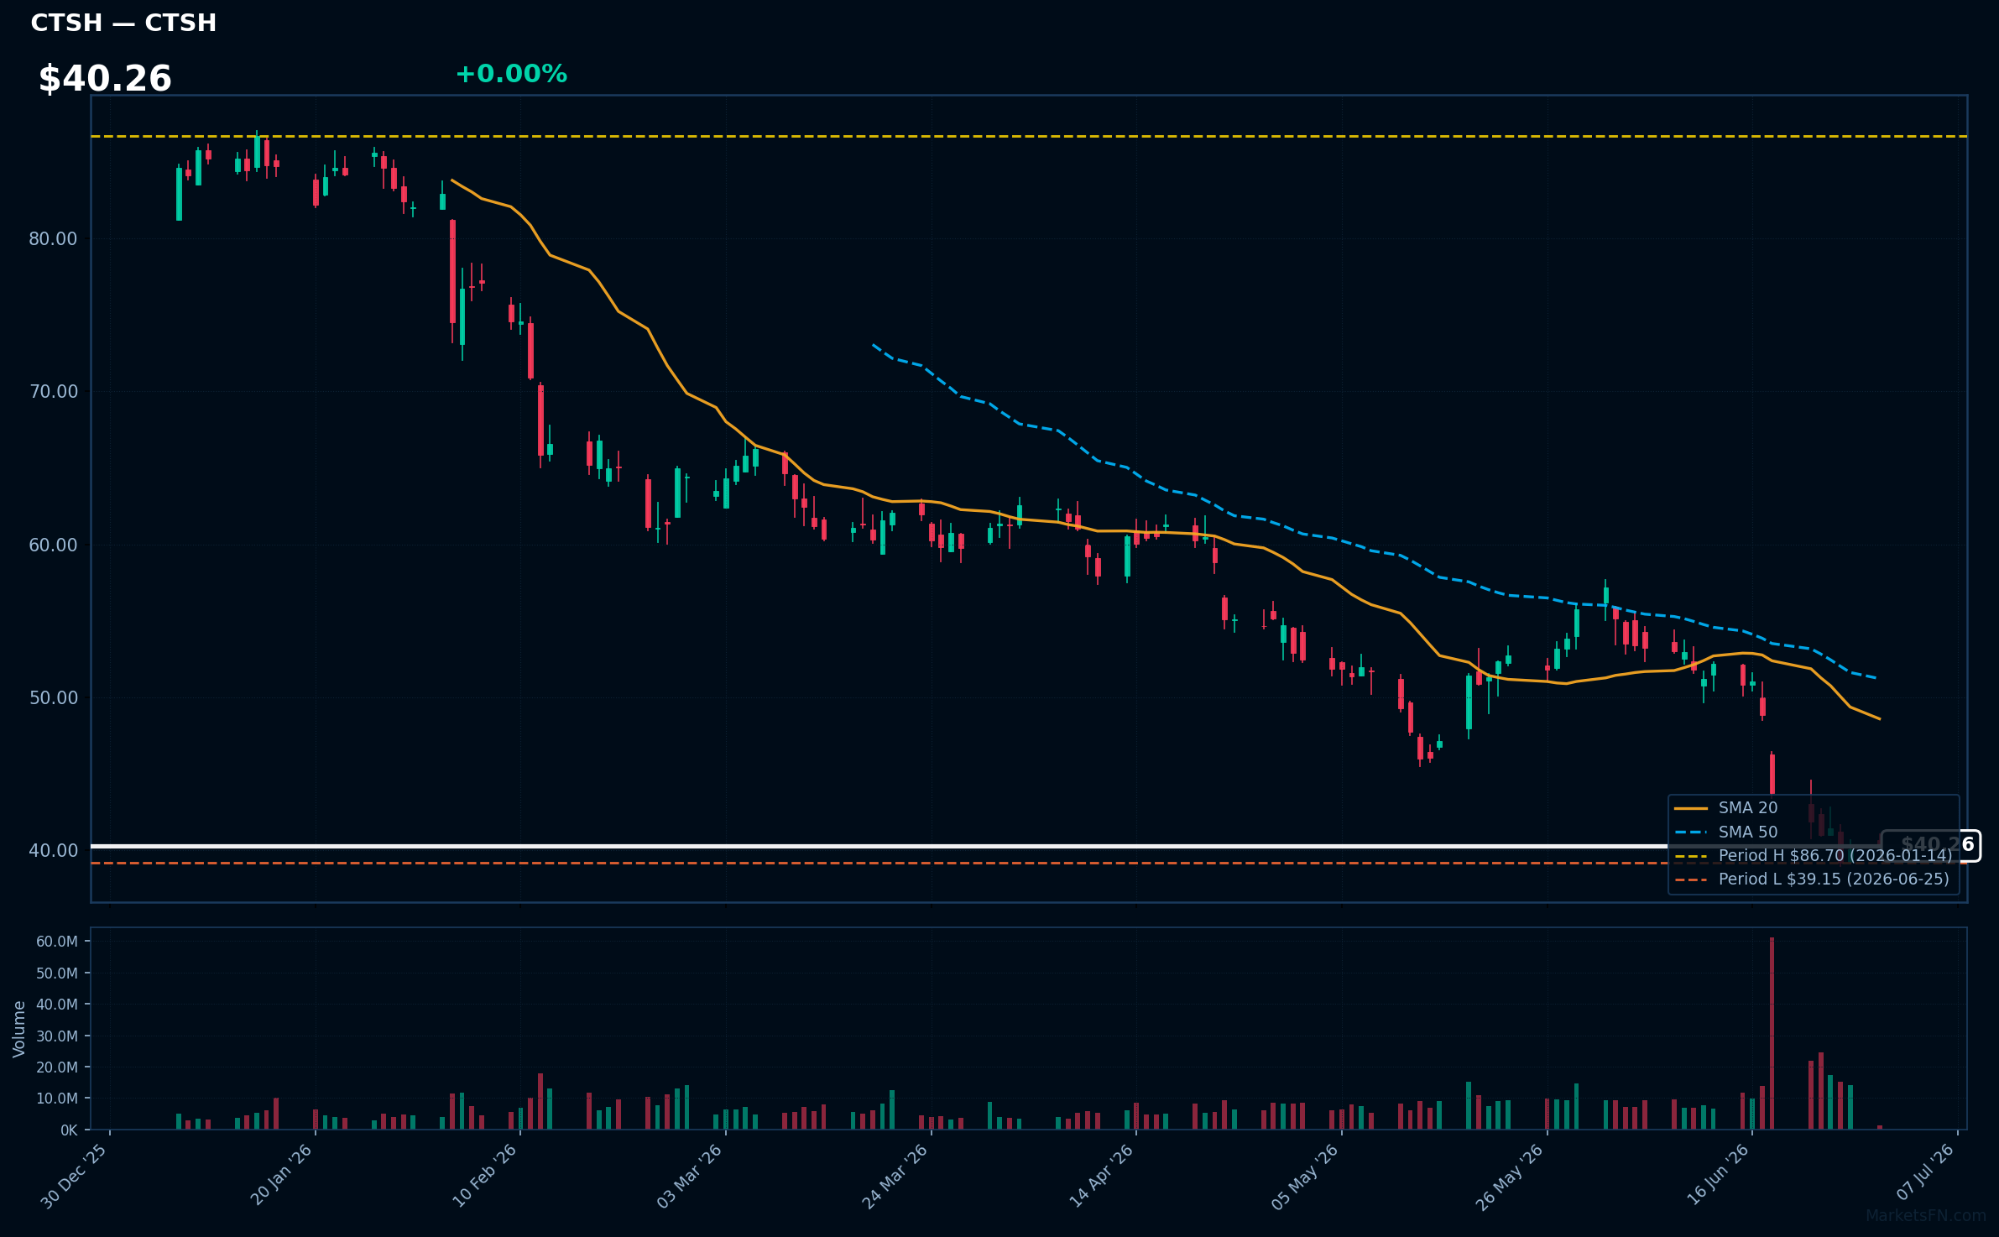Select the SMA 20 legend entry
1999x1237 pixels.
click(x=1747, y=807)
